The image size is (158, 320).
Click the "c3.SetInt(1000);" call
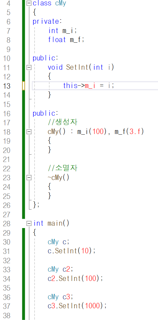click(77, 306)
